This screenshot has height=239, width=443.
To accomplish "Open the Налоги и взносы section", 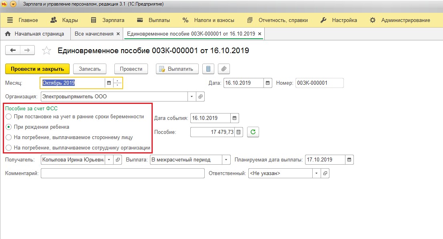I will (x=208, y=20).
